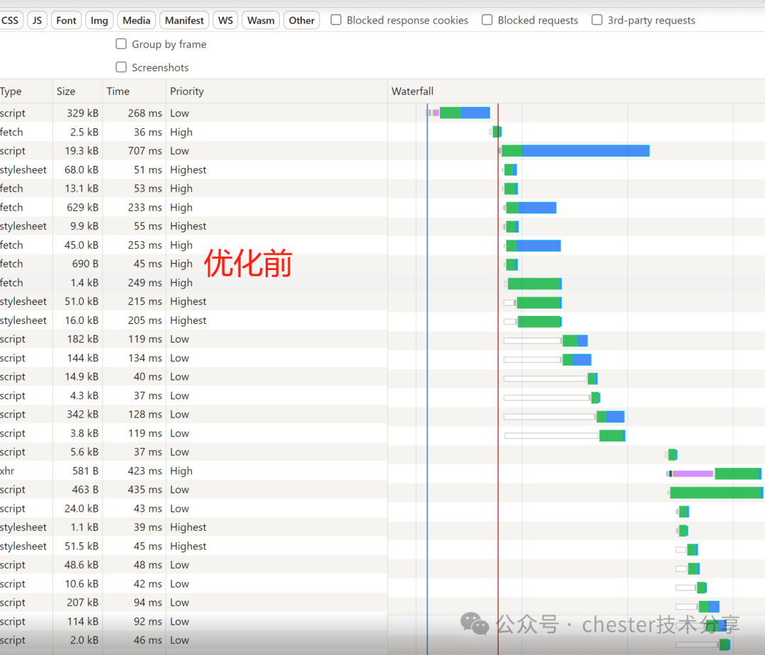Select the 207 kB script size
This screenshot has height=655, width=765.
coord(82,603)
